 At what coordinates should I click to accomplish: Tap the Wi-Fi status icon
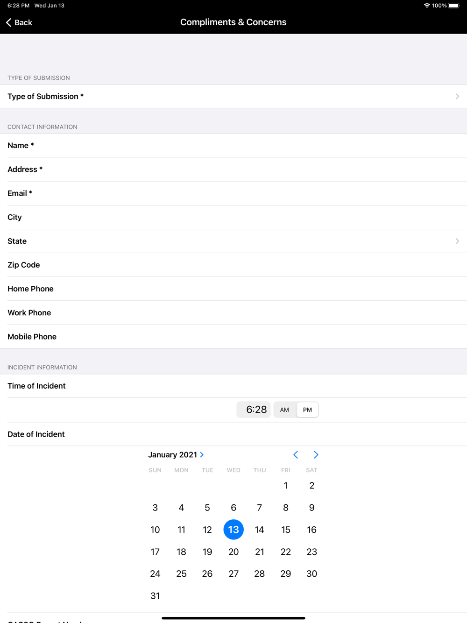(x=427, y=6)
